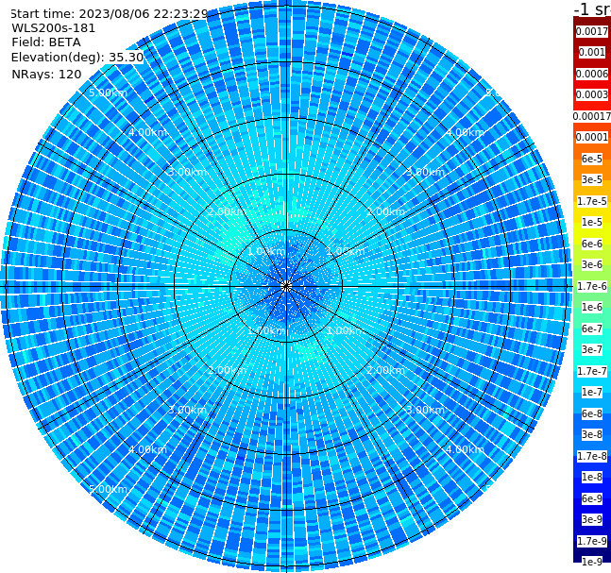Viewport: 611px width, 573px height.
Task: Click the lower-right 4.00km range label
Action: click(x=465, y=449)
